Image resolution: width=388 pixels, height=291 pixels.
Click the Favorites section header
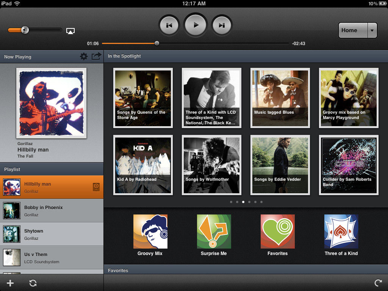pyautogui.click(x=246, y=270)
